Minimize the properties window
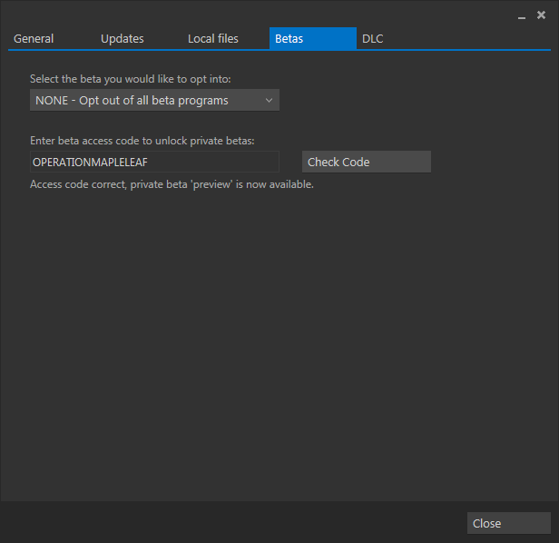 (x=522, y=16)
